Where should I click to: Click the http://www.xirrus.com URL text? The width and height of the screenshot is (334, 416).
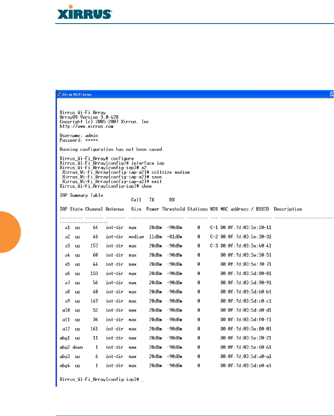pyautogui.click(x=86, y=127)
